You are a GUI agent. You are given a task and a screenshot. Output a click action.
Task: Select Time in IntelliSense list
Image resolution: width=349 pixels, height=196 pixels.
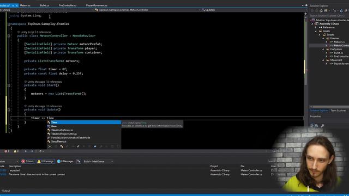pyautogui.click(x=84, y=122)
